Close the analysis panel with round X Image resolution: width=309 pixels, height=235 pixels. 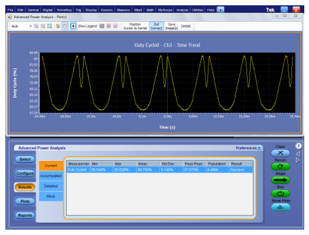[298, 146]
